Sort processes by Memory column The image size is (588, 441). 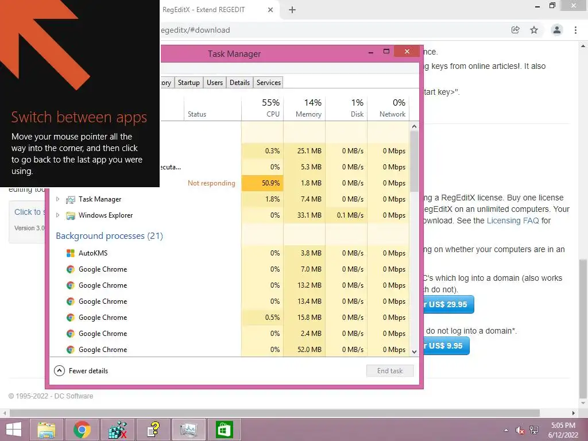[x=304, y=108]
